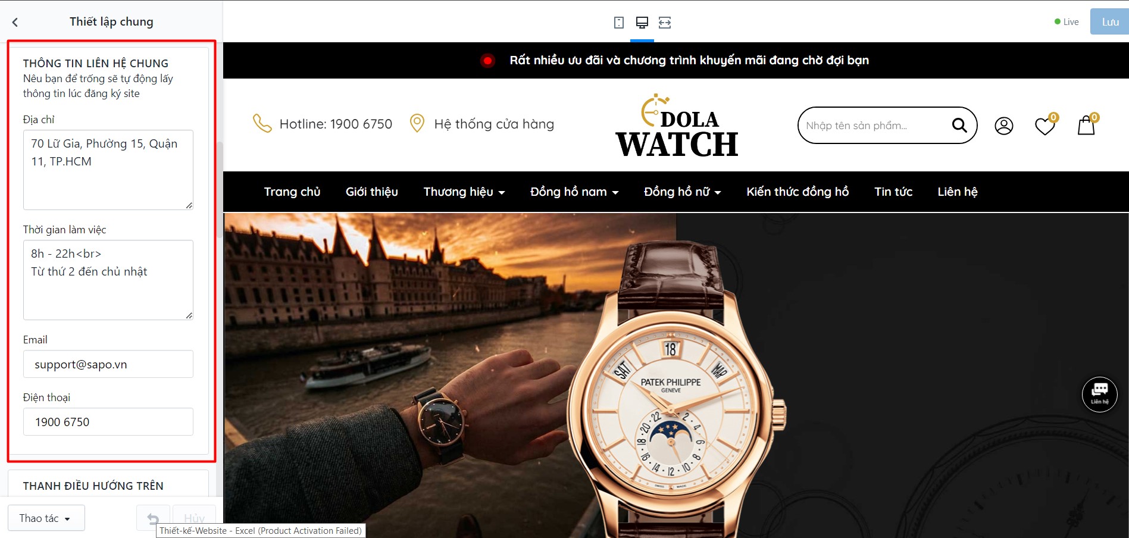Click the hotline phone icon
The height and width of the screenshot is (538, 1129).
point(262,123)
